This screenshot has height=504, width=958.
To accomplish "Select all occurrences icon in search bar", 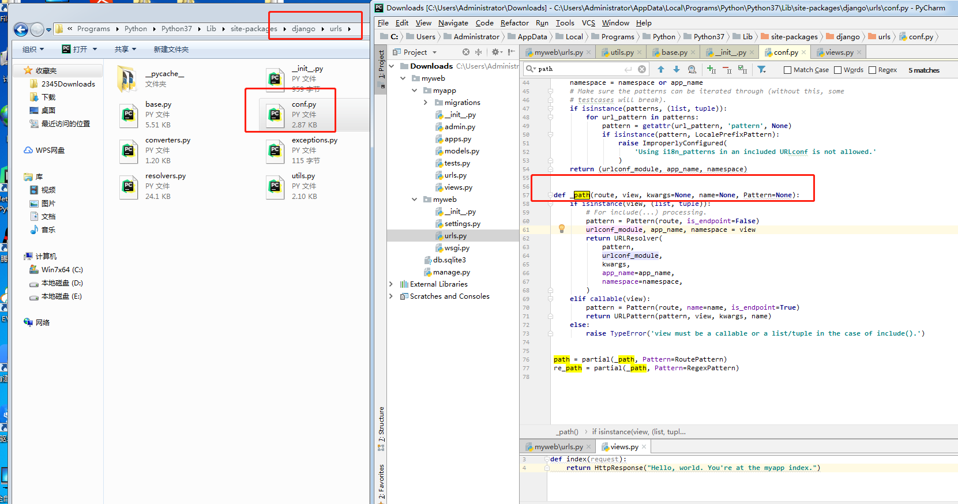I will [x=743, y=70].
